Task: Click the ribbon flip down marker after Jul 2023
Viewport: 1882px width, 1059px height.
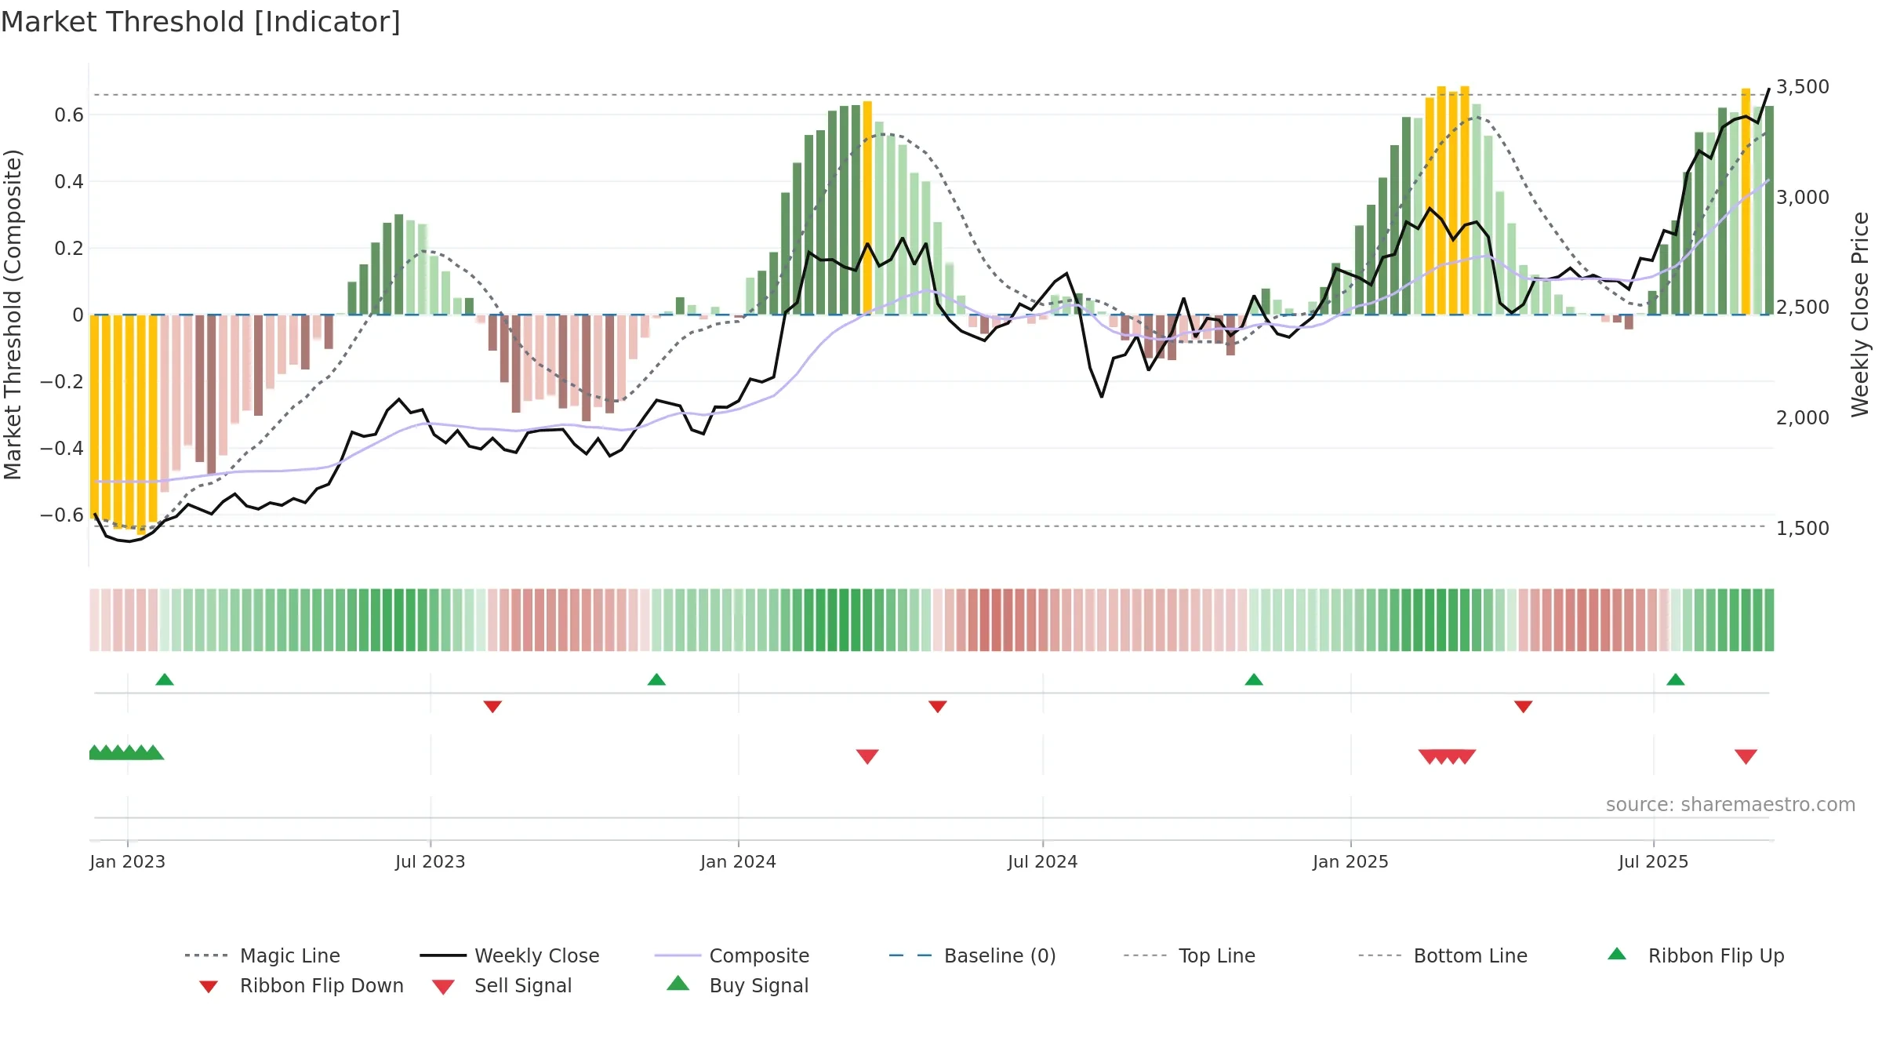Action: pos(492,707)
